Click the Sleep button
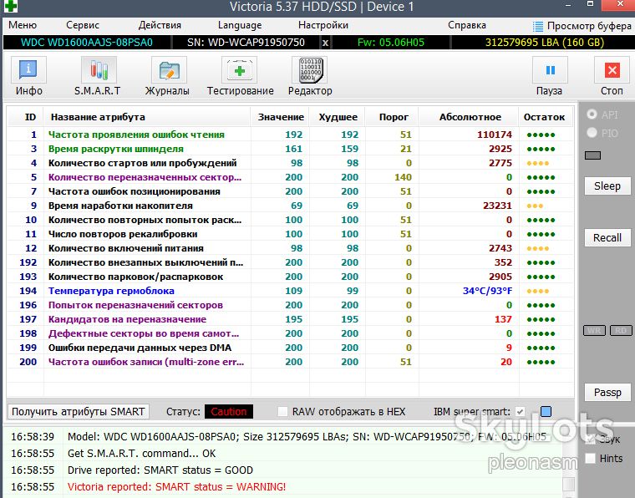This screenshot has height=498, width=635. [x=607, y=185]
